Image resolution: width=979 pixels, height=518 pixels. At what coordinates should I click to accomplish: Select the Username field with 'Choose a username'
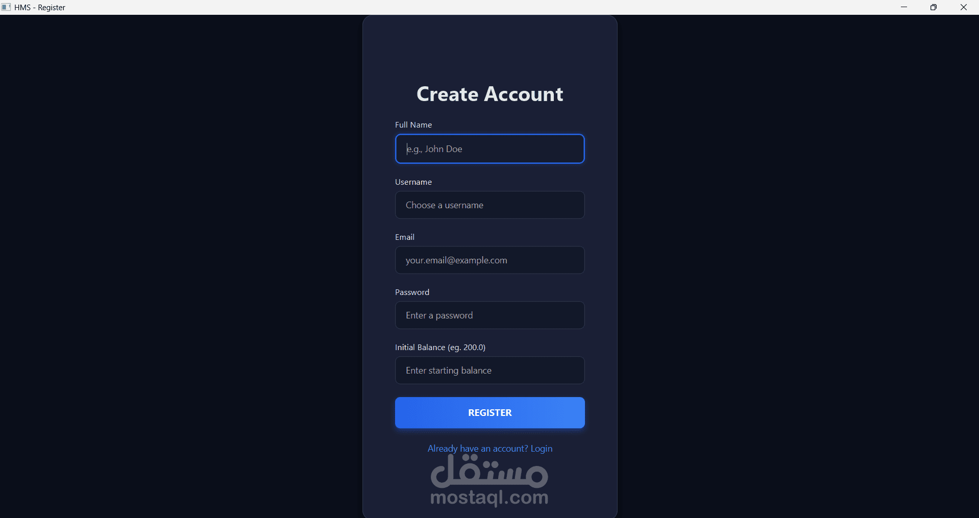489,205
